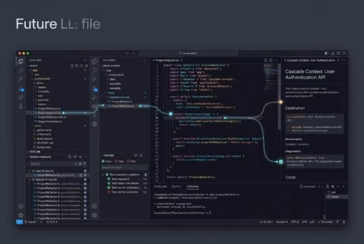Viewport: 364px width, 244px height.
Task: Toggle the Fan filter in Testing panel
Action: (x=119, y=161)
